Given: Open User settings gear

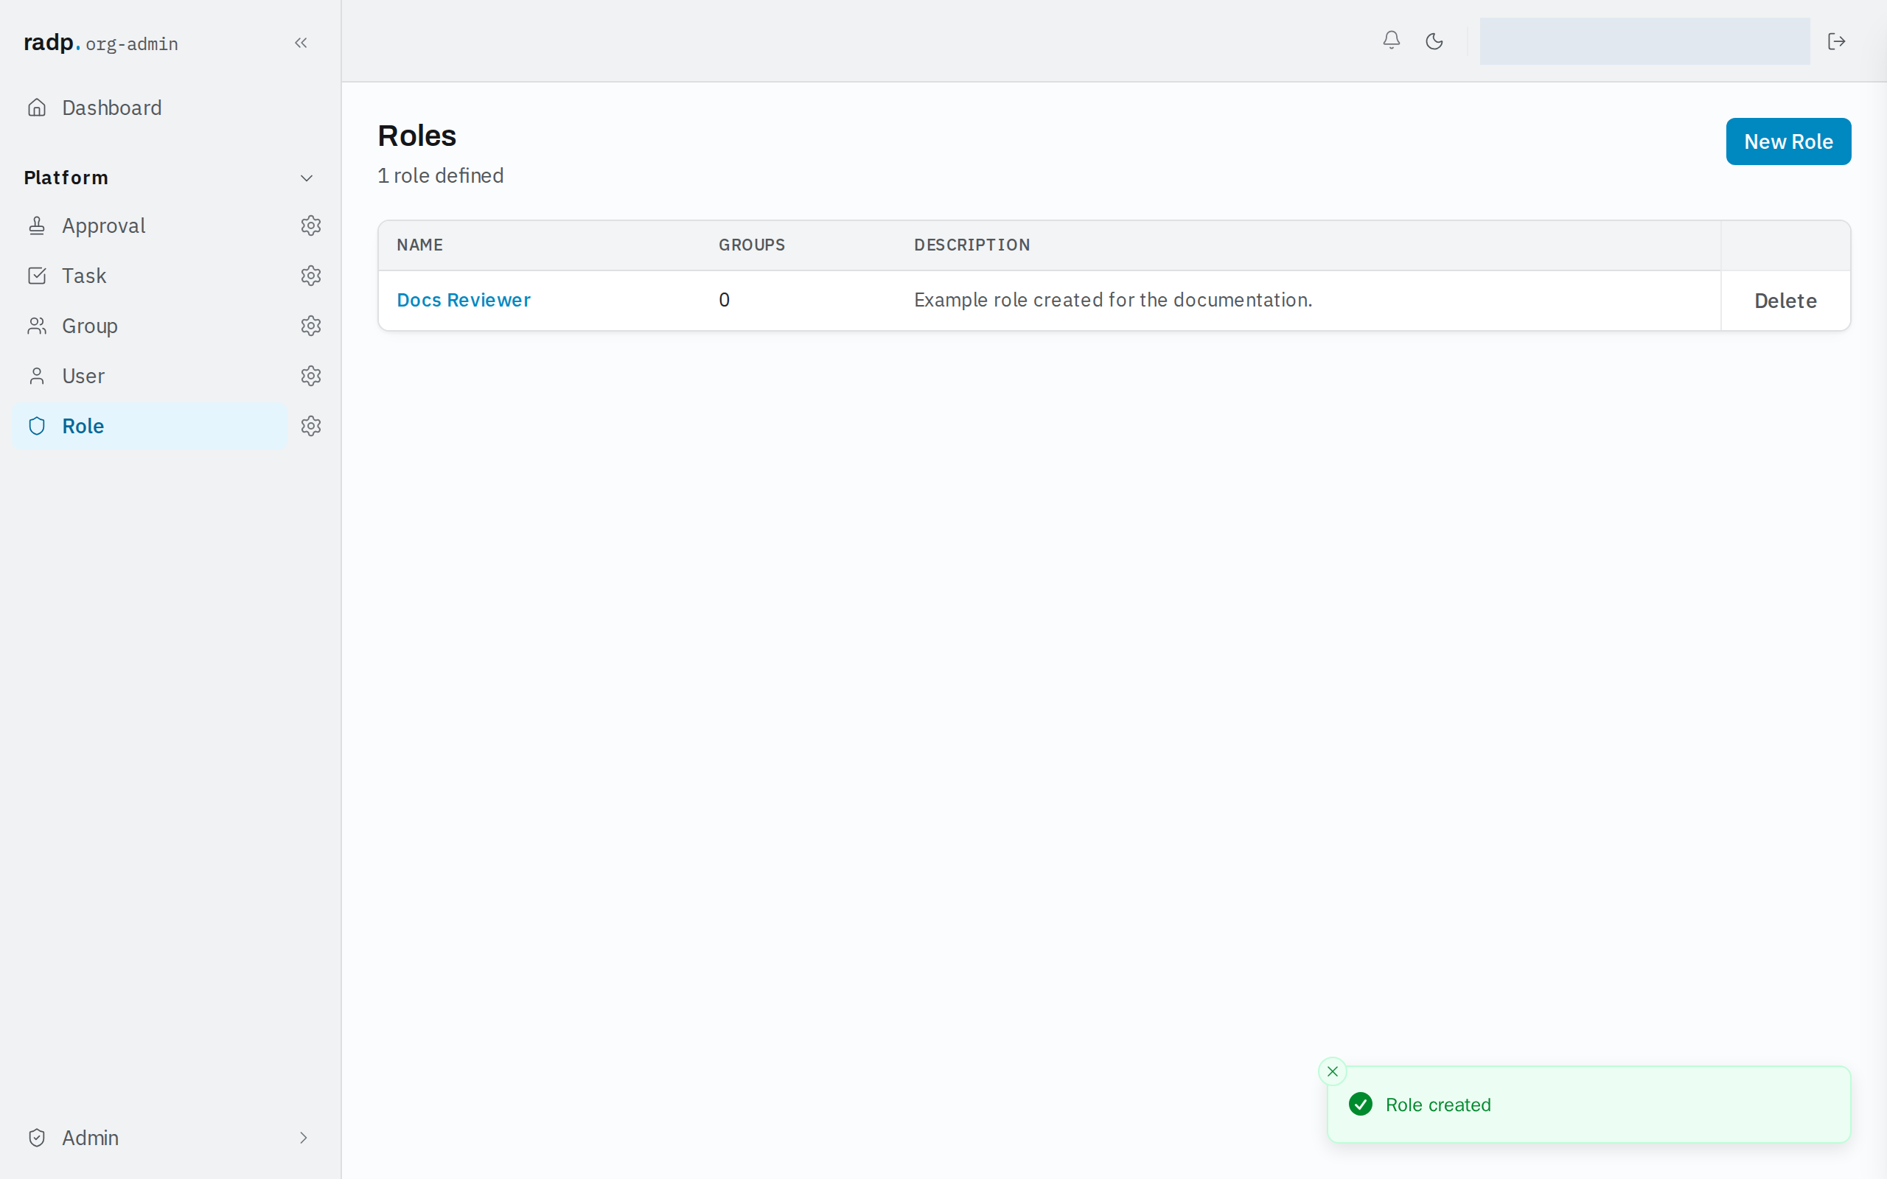Looking at the screenshot, I should (x=311, y=376).
